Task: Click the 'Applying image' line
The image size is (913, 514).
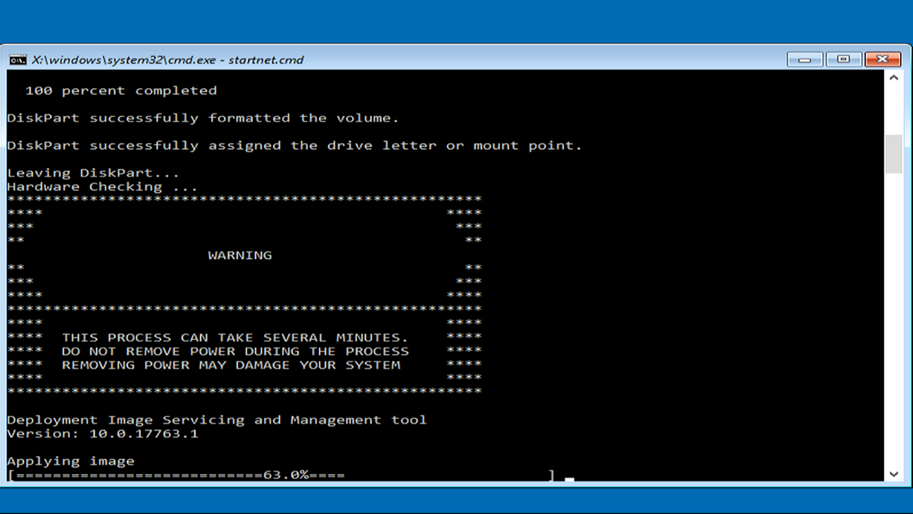Action: point(71,461)
